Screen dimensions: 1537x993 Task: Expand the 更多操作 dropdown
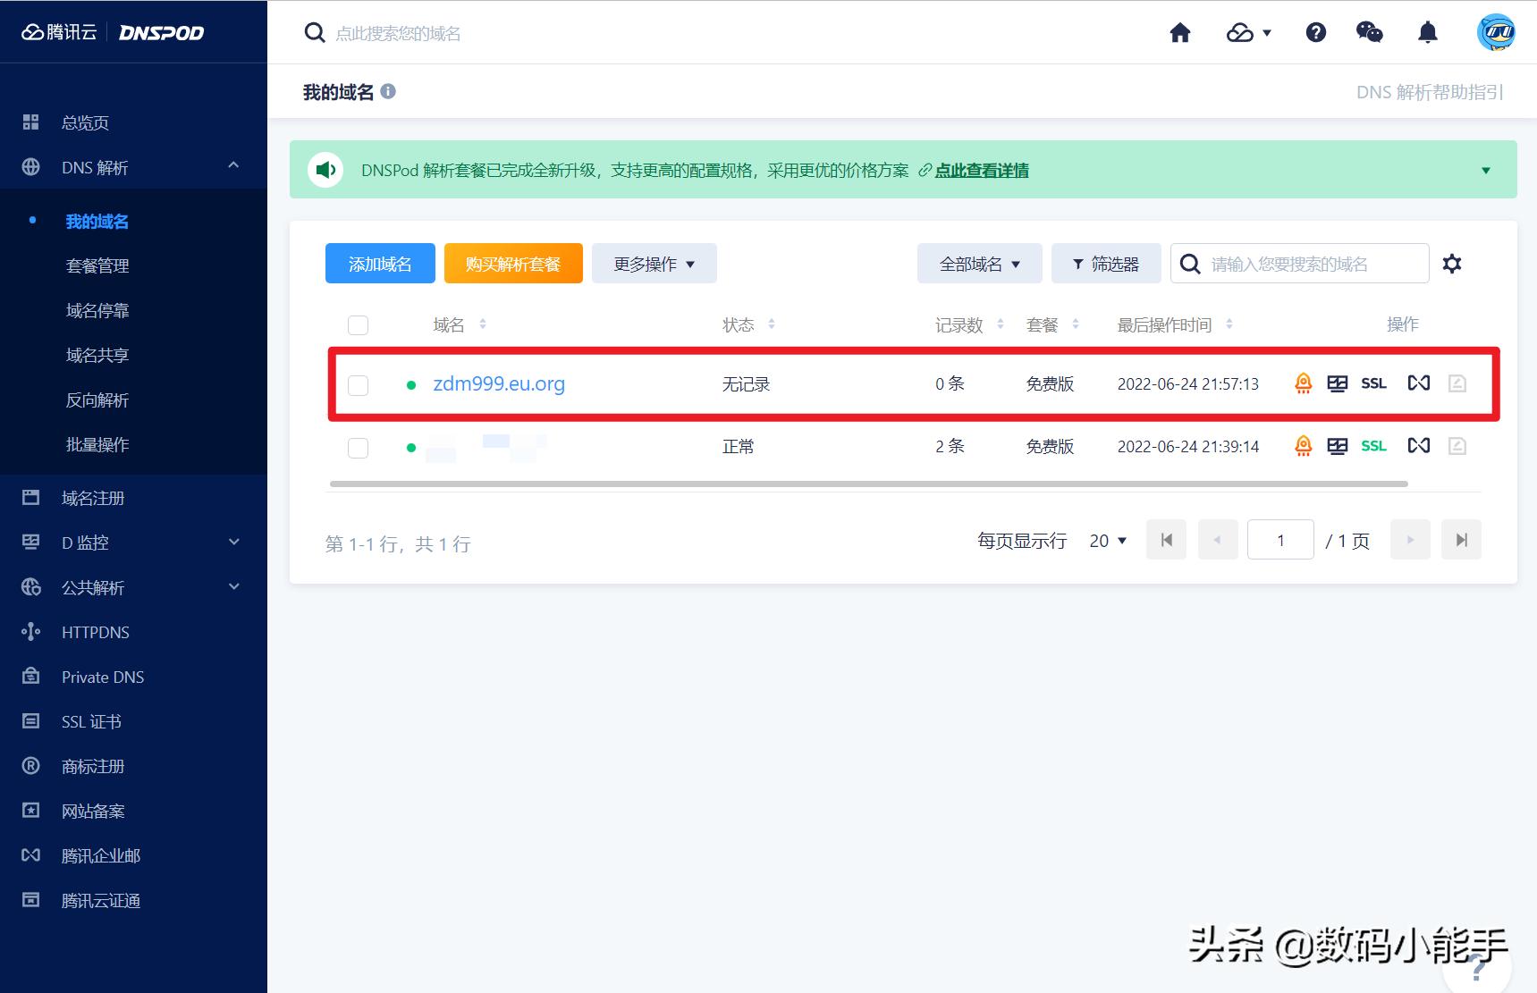pos(654,263)
